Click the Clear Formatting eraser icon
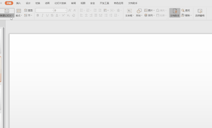The height and width of the screenshot is (128, 212). coord(74,15)
